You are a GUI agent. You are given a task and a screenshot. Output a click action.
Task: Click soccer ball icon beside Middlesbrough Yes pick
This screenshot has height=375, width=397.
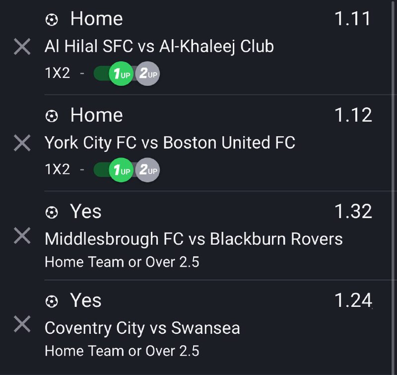click(52, 213)
